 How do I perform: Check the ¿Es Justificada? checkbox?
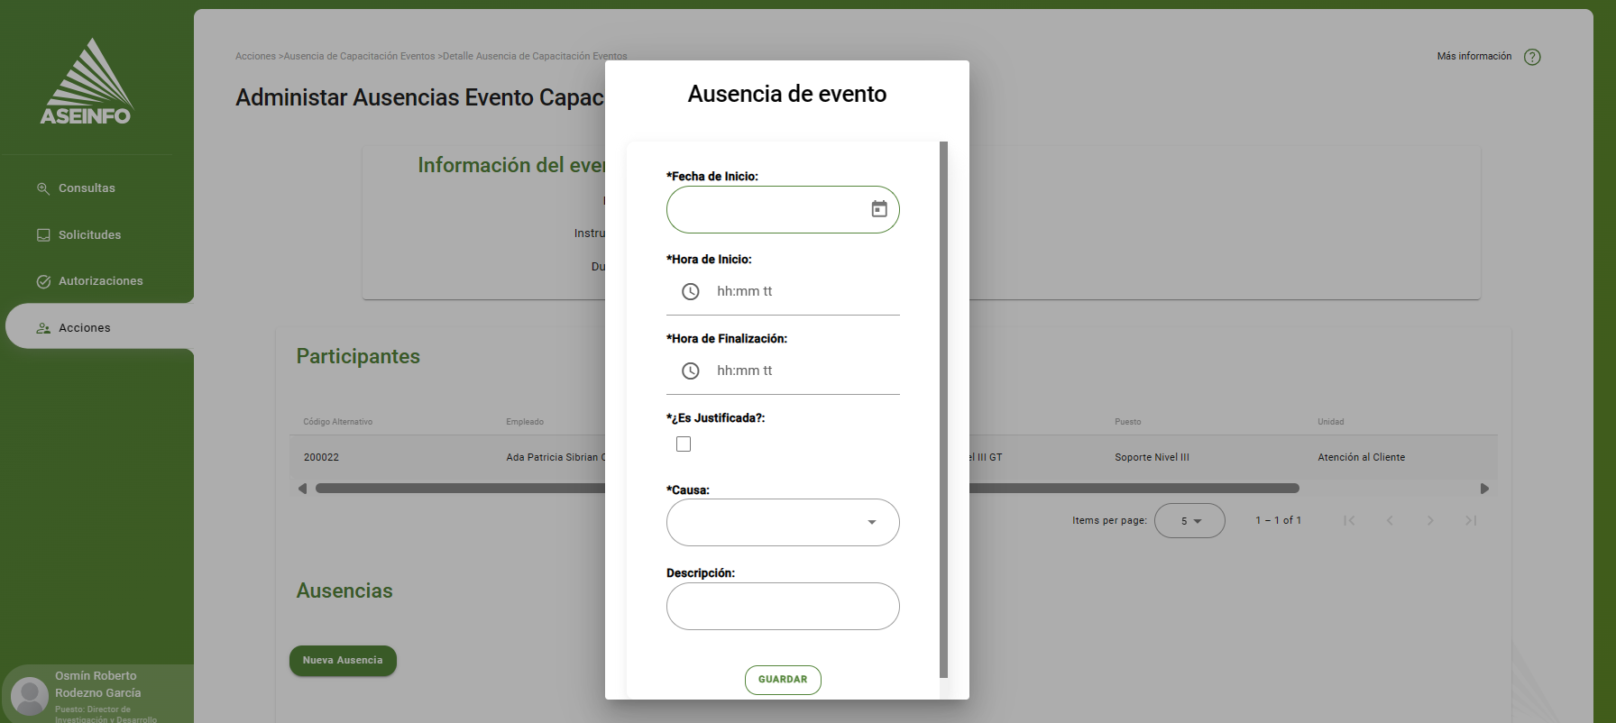[684, 444]
